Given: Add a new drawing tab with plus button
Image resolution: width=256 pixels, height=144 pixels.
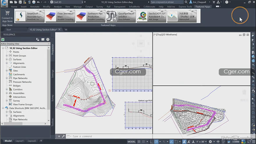Looking at the screenshot, I should pyautogui.click(x=66, y=30).
